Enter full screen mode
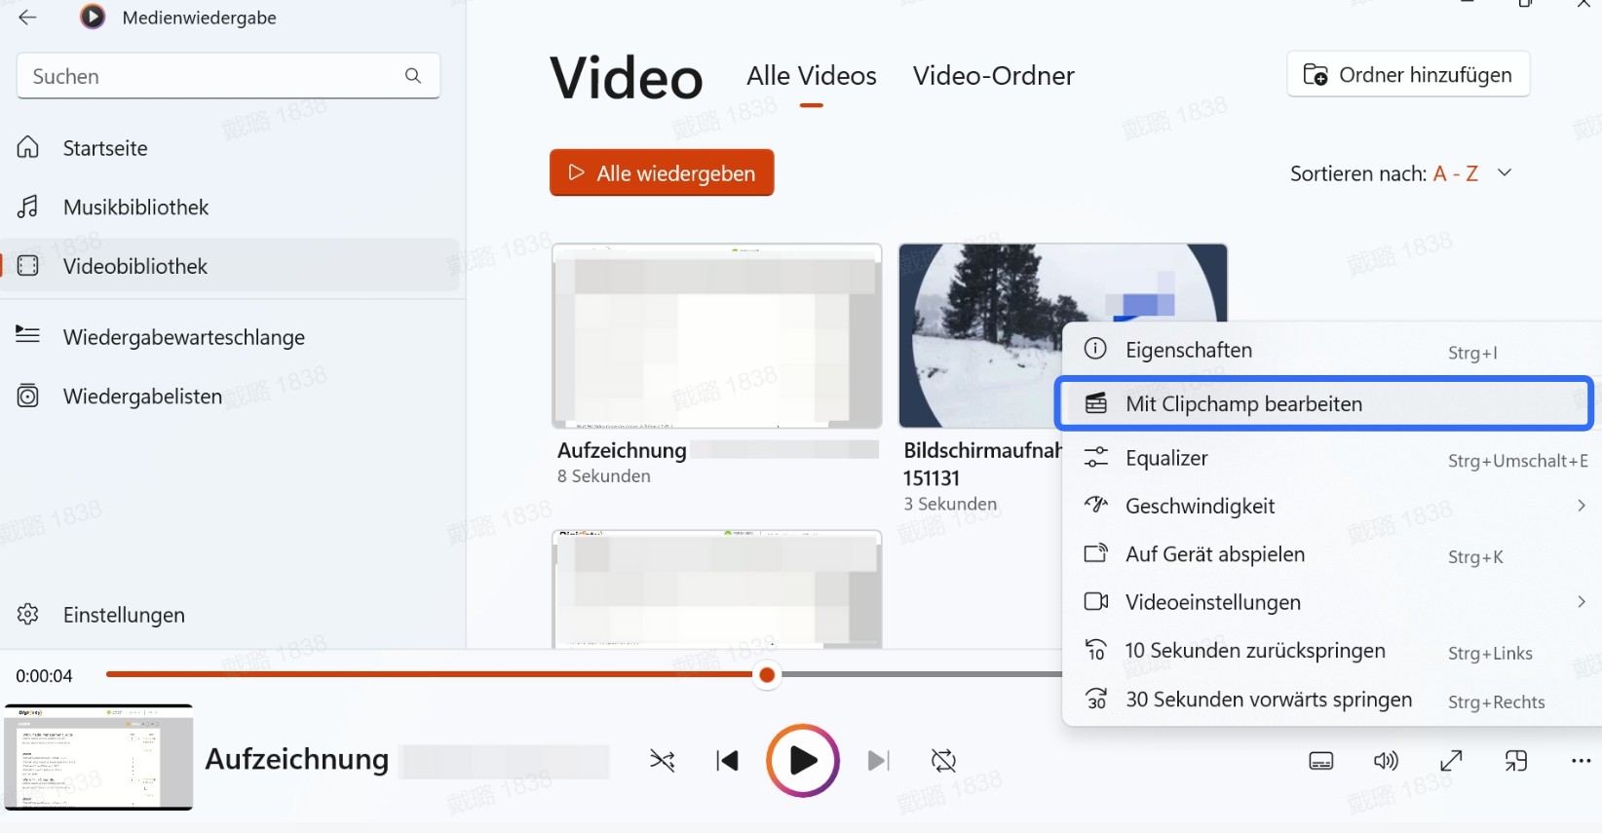 1451,761
